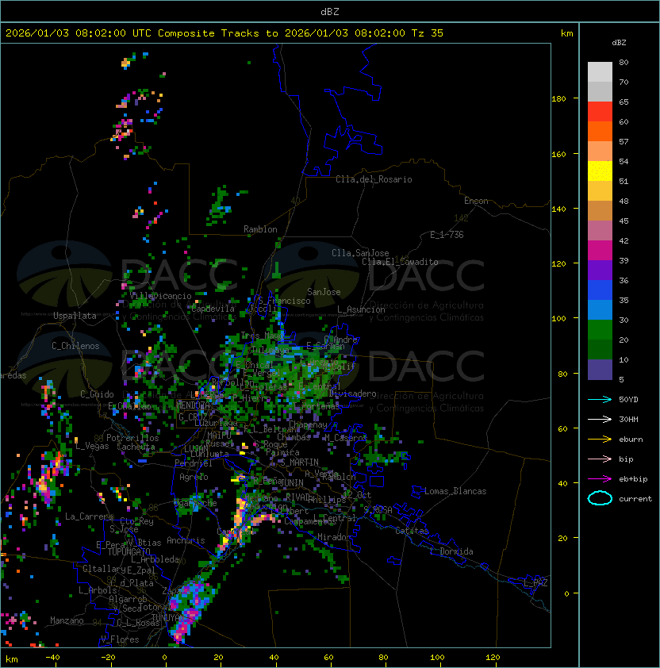Image resolution: width=660 pixels, height=668 pixels.
Task: Click the 'Manzano' map label
Action: coord(67,620)
